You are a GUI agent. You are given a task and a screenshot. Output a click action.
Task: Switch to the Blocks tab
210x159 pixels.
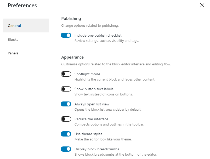pyautogui.click(x=13, y=39)
